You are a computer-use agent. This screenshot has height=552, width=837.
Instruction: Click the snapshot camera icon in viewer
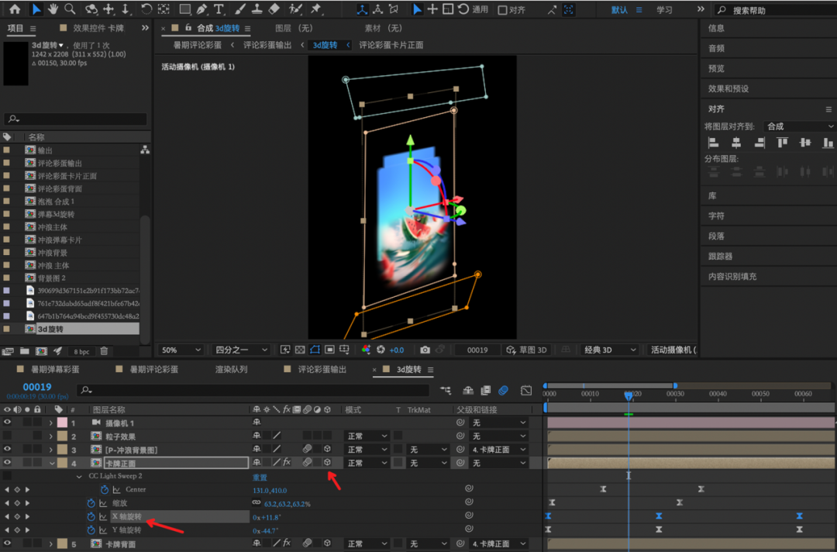click(425, 350)
